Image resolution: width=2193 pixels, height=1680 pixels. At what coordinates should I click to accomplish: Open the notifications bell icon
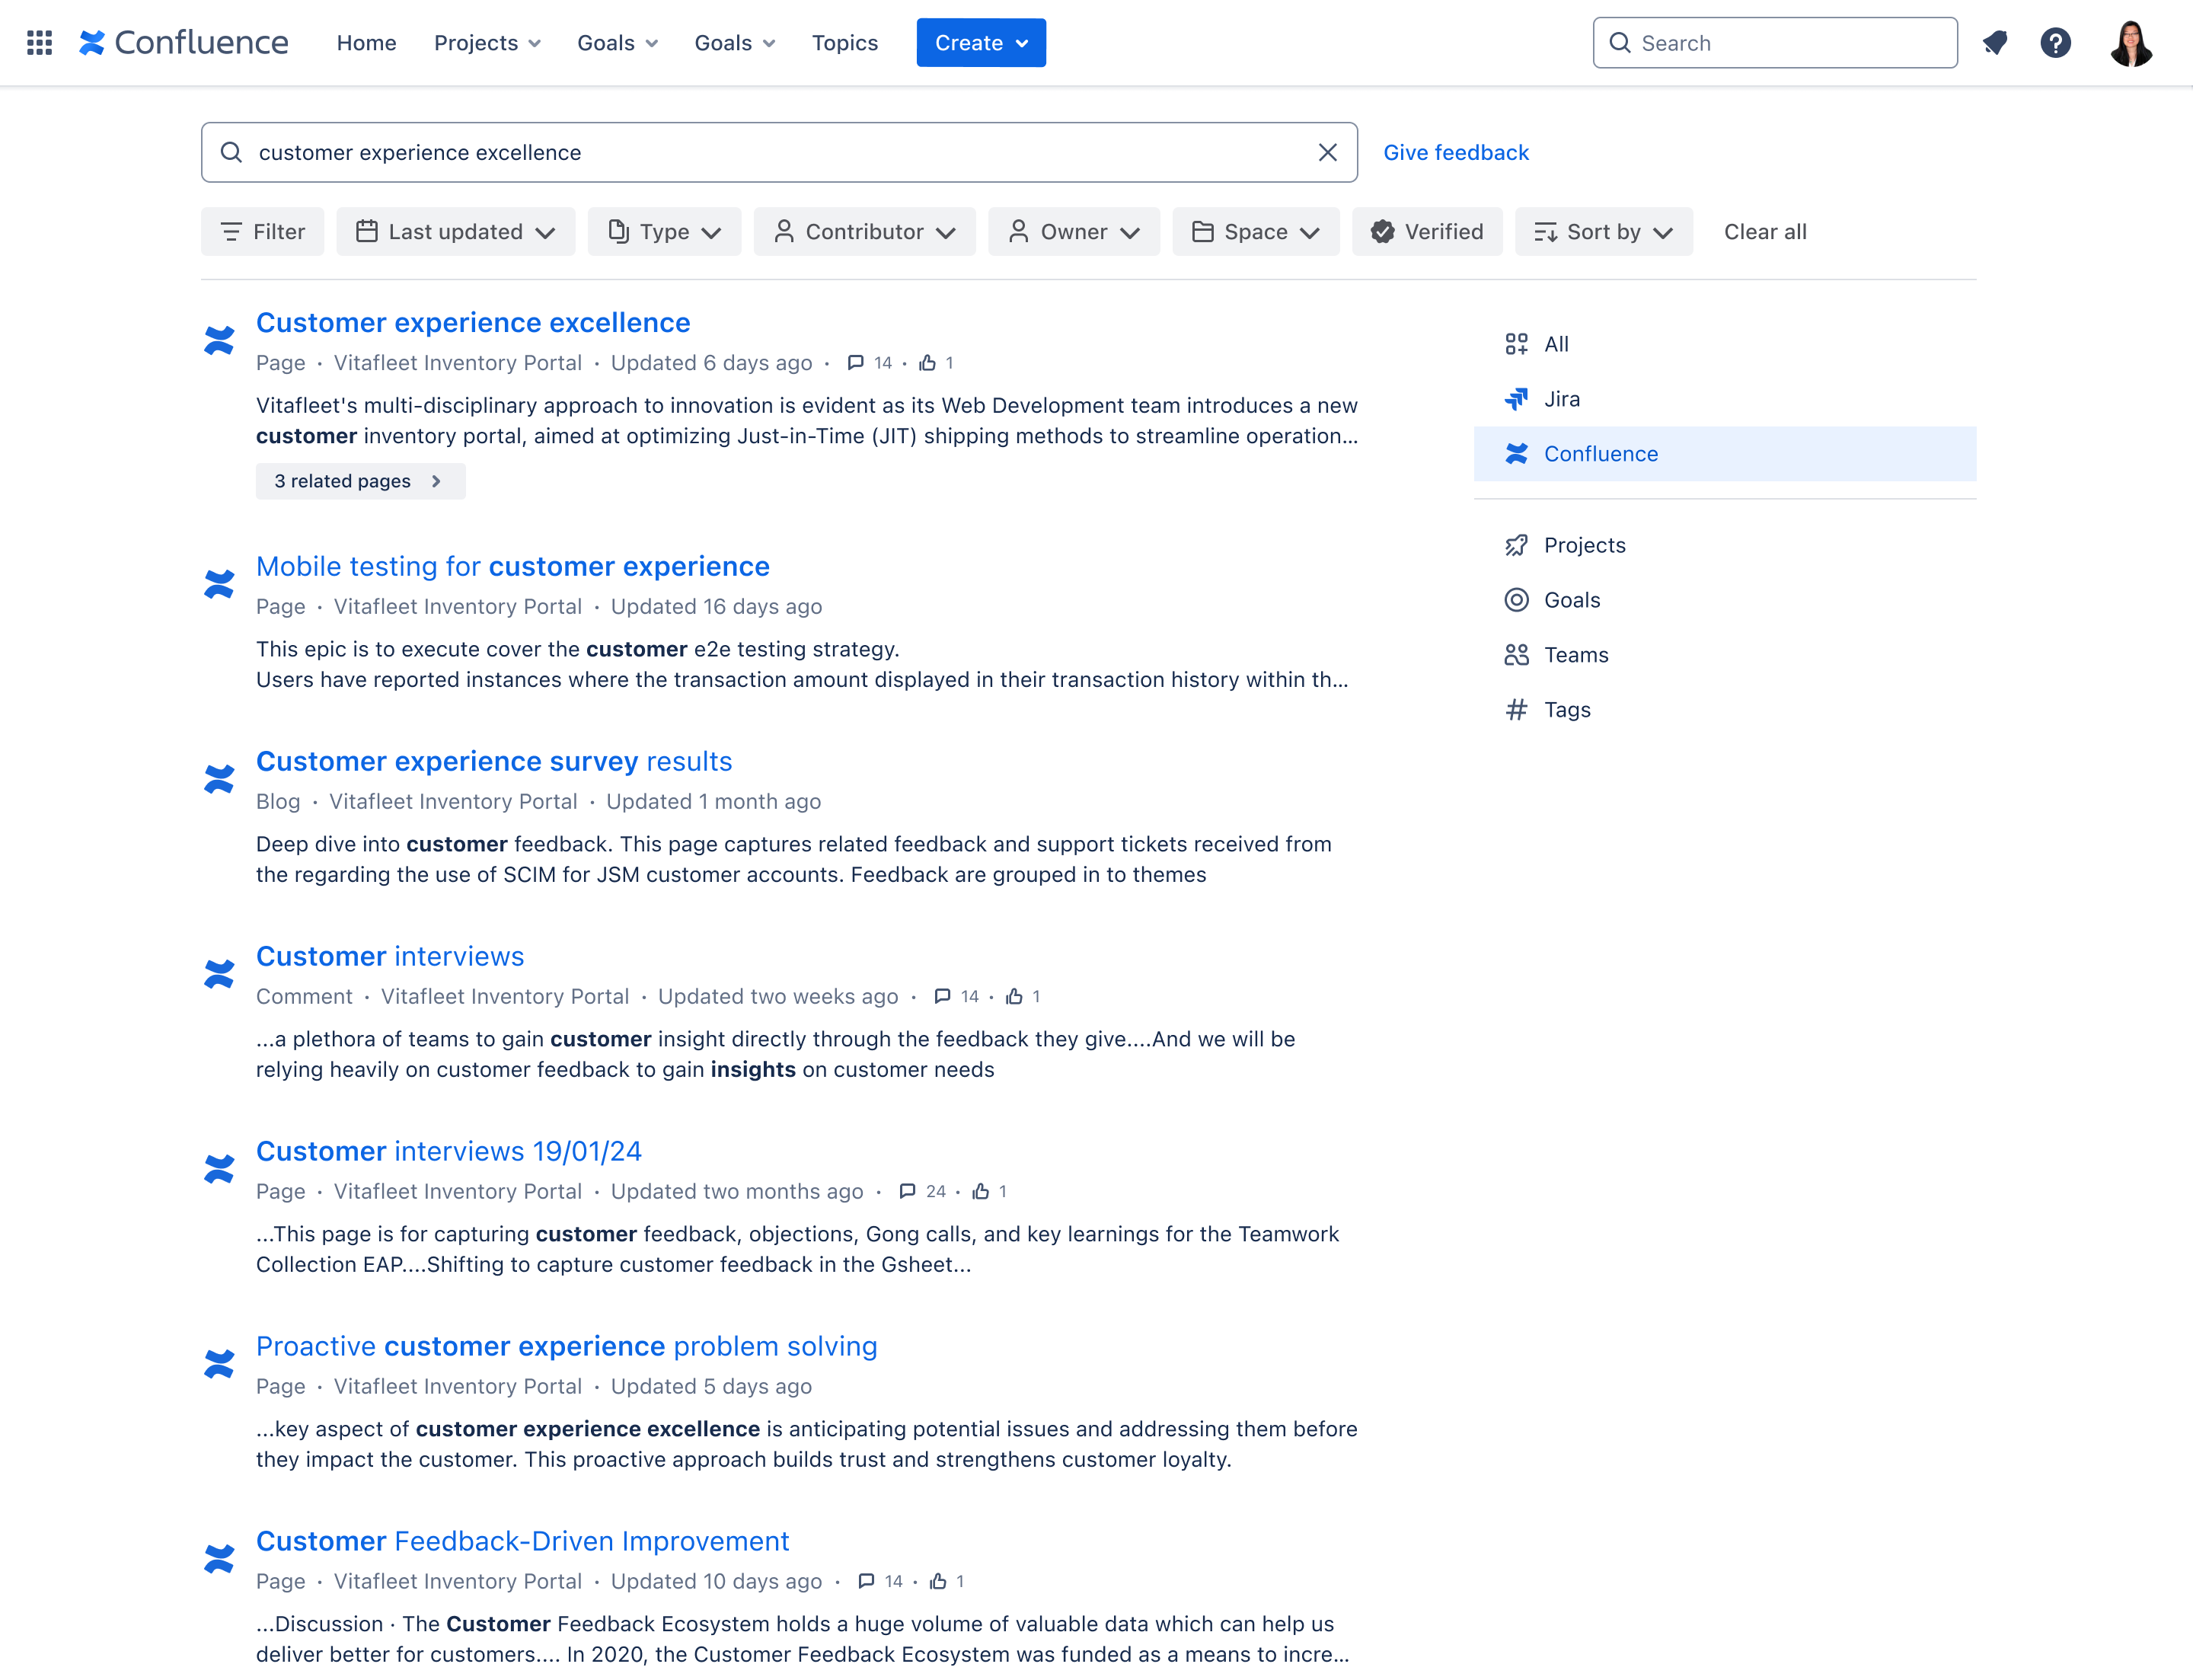pyautogui.click(x=1995, y=43)
